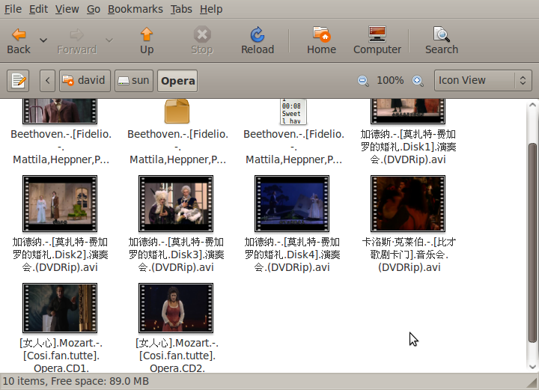Toggle text-based location entry pencil button
The height and width of the screenshot is (390, 539).
(x=18, y=81)
